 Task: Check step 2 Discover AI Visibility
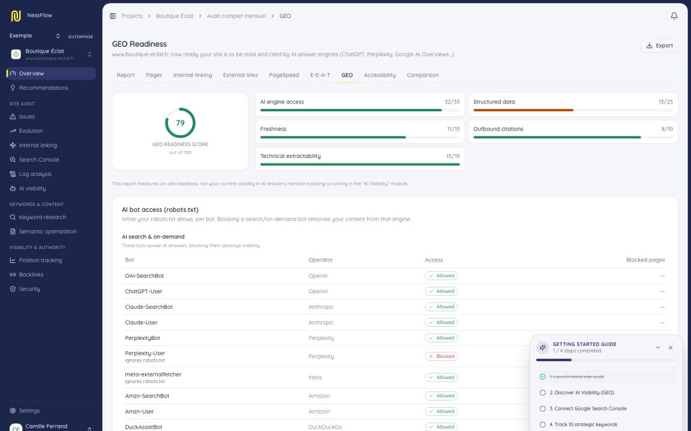coord(542,393)
